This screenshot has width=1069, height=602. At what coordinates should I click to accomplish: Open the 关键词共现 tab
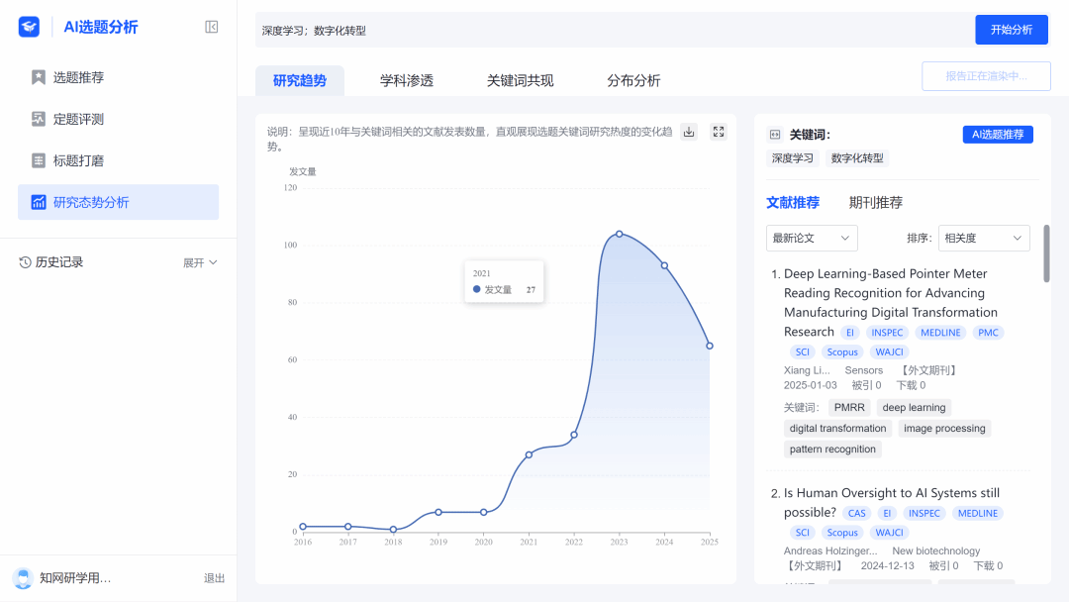click(520, 81)
